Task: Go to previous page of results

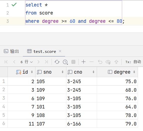Action: pyautogui.click(x=14, y=62)
